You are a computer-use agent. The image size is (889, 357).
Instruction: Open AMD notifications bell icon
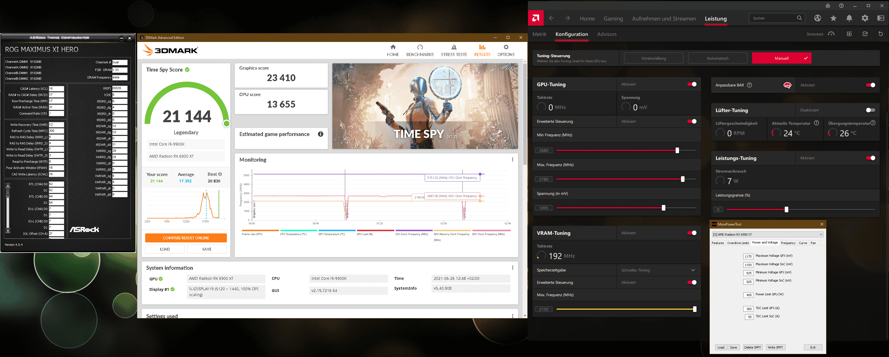point(849,18)
